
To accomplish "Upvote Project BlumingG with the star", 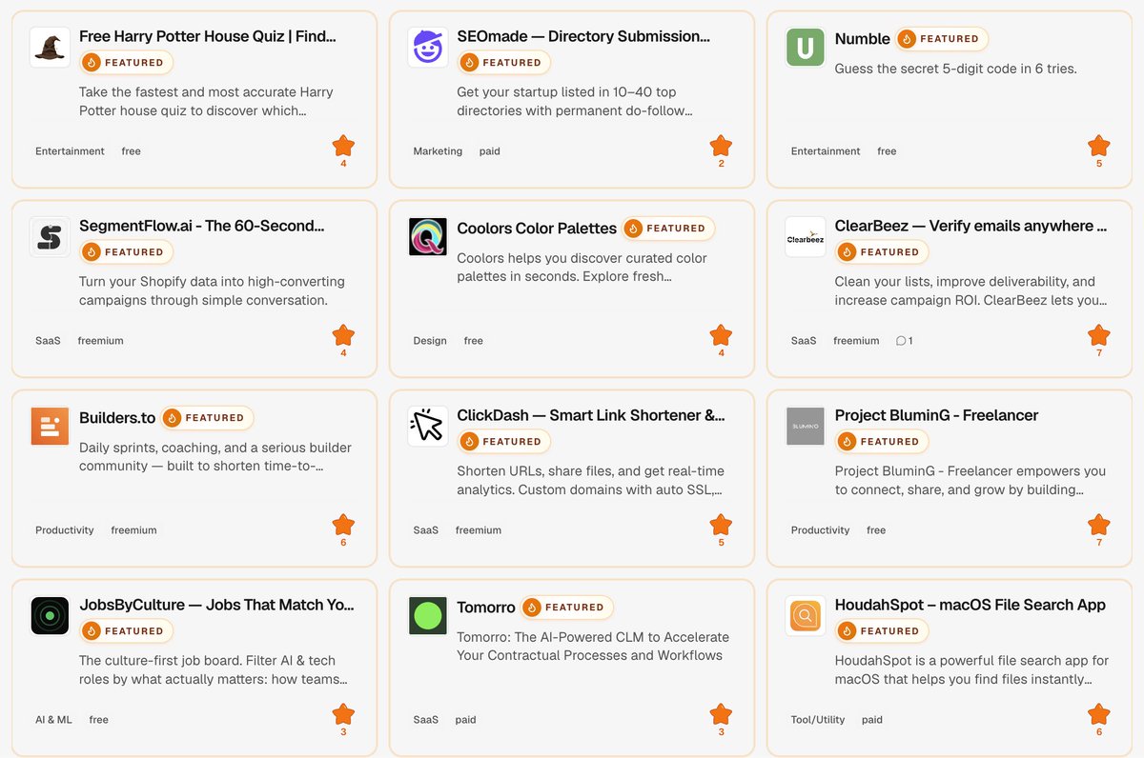I will [x=1099, y=525].
